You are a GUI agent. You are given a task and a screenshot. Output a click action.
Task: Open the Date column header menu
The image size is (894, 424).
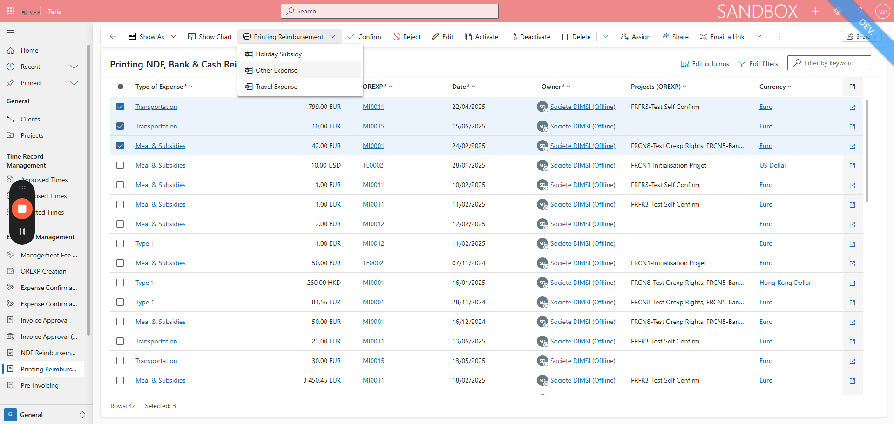464,87
